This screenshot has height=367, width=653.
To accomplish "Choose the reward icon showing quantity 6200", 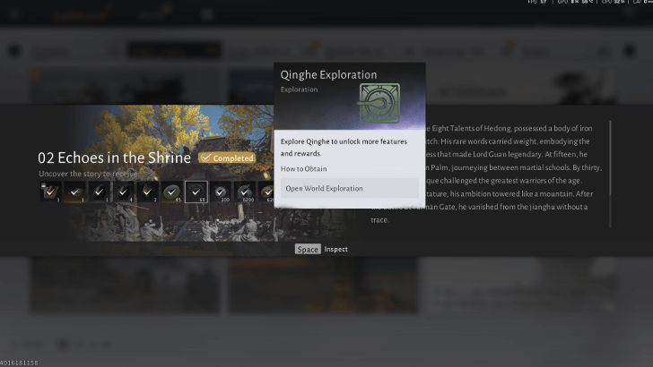I will pyautogui.click(x=245, y=192).
